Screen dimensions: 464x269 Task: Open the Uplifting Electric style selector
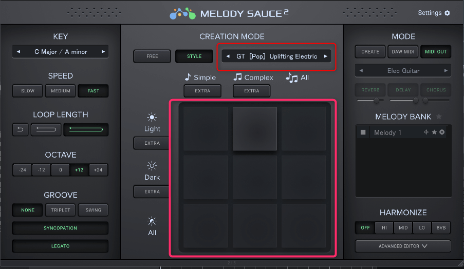coord(276,56)
